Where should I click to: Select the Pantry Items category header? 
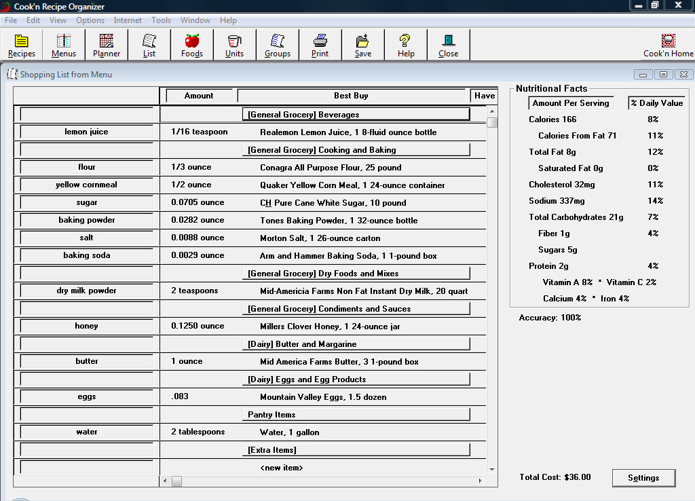coord(356,415)
